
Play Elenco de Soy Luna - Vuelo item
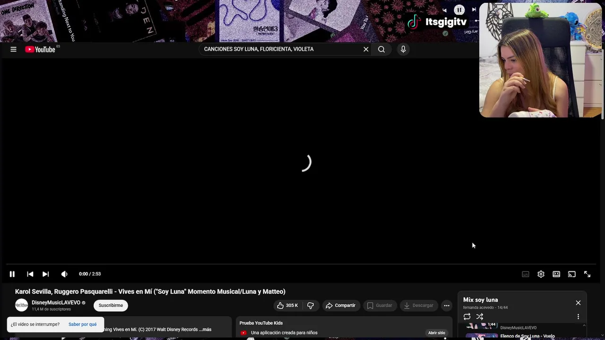point(525,336)
